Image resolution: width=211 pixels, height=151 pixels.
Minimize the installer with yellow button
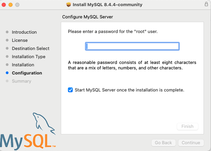pyautogui.click(x=11, y=5)
